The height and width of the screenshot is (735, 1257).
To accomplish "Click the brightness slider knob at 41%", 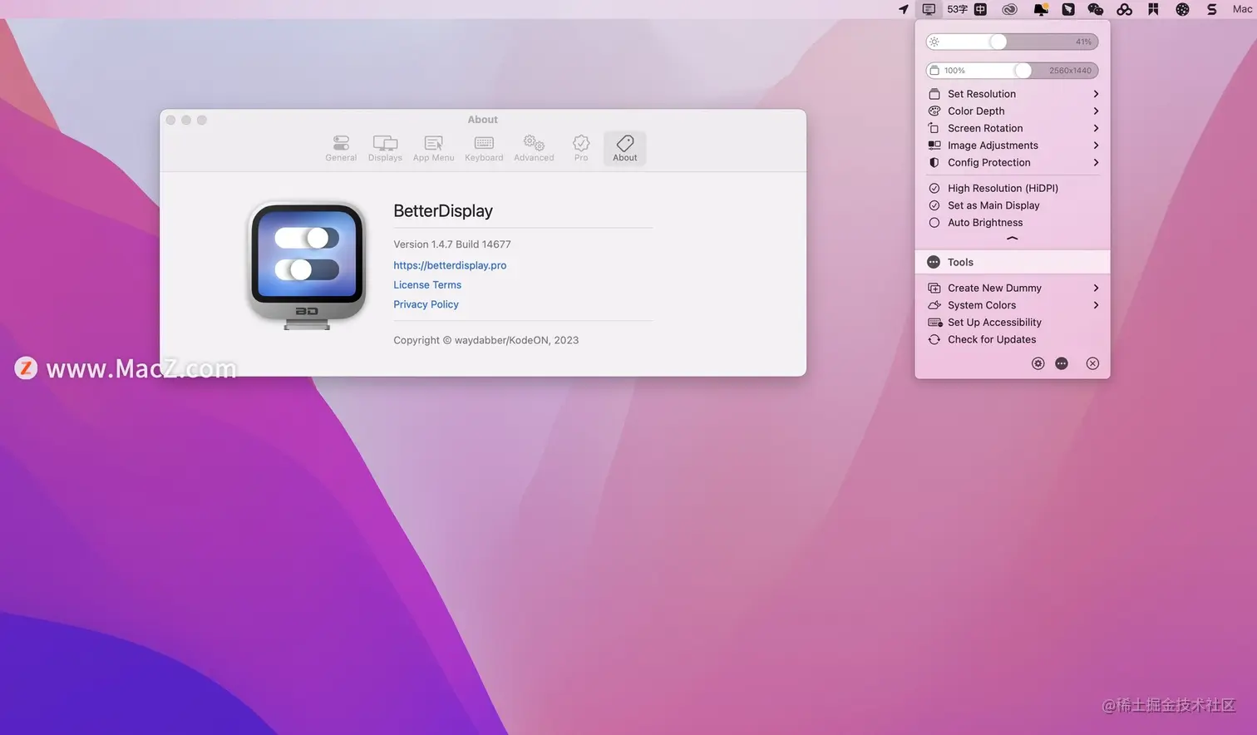I will pyautogui.click(x=998, y=42).
